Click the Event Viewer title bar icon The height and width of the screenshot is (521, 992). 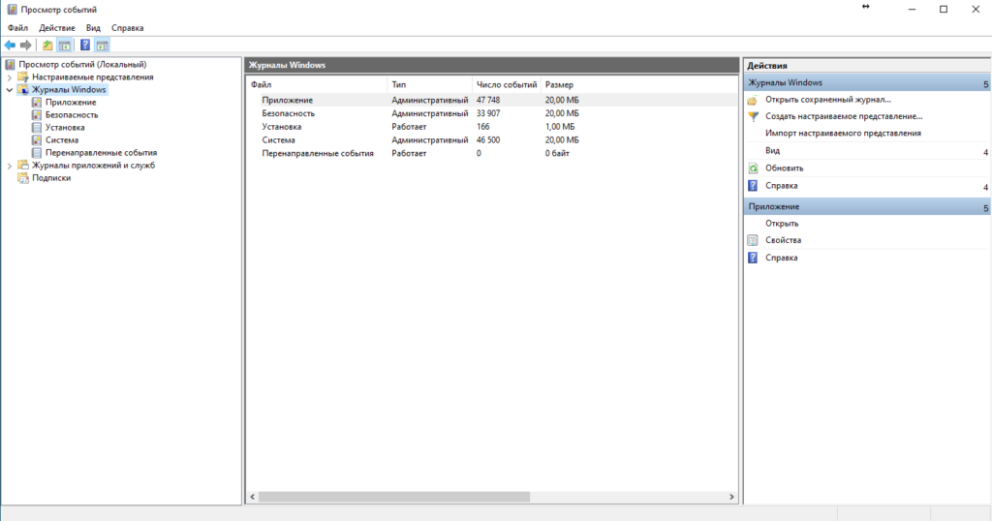(x=12, y=10)
